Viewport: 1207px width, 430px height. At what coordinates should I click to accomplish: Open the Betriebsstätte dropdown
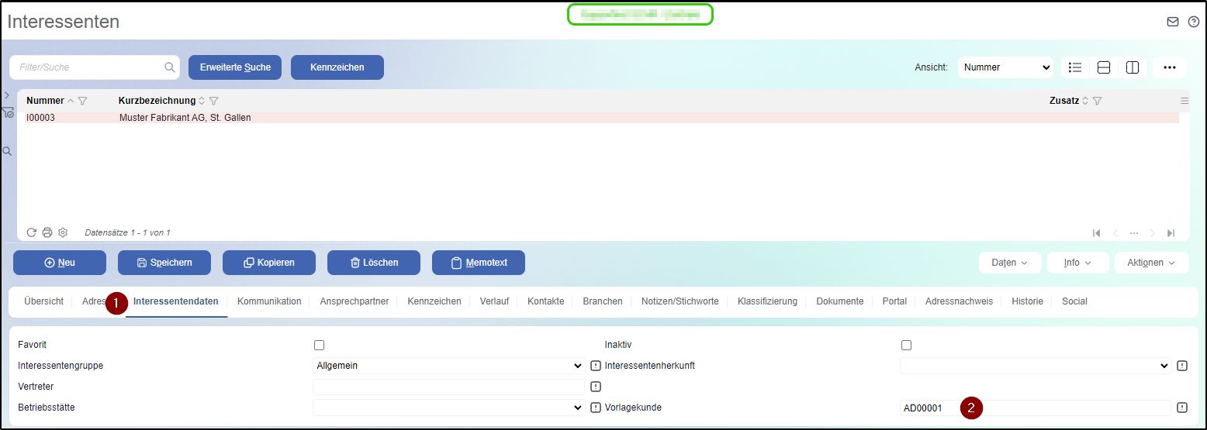click(x=449, y=408)
